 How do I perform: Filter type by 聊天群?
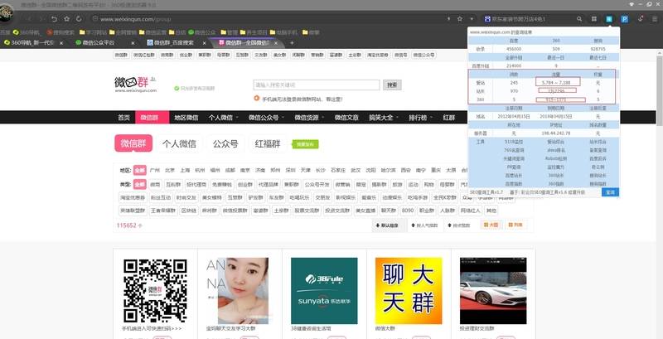pos(388,211)
